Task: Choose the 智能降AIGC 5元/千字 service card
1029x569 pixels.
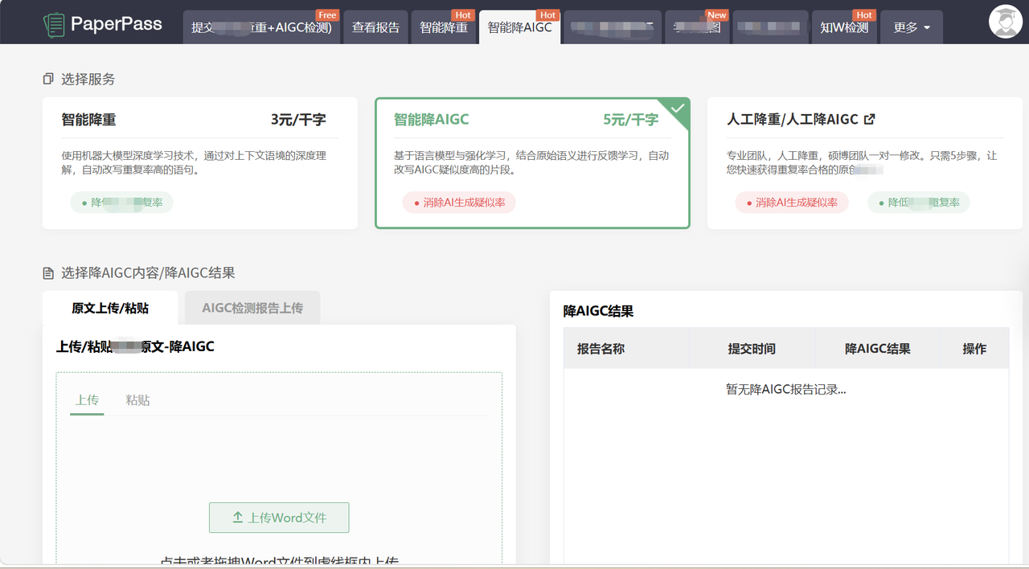Action: pyautogui.click(x=532, y=163)
